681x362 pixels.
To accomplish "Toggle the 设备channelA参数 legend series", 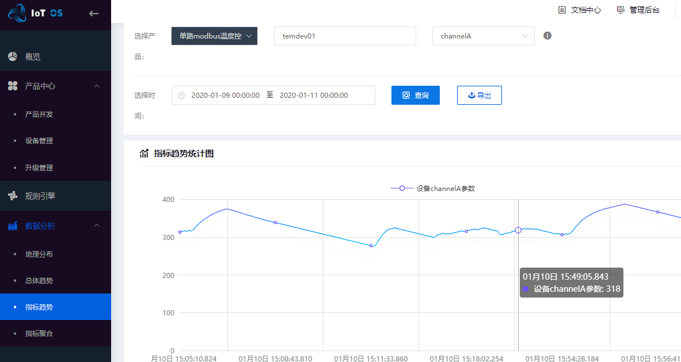I will tap(432, 188).
